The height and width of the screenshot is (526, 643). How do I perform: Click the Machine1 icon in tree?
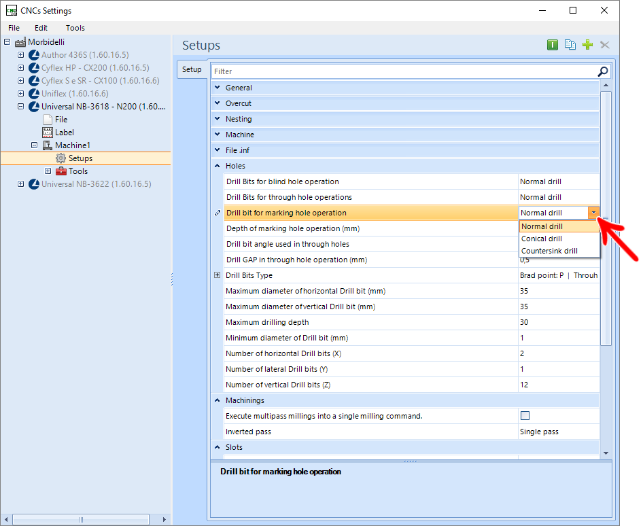coord(48,145)
